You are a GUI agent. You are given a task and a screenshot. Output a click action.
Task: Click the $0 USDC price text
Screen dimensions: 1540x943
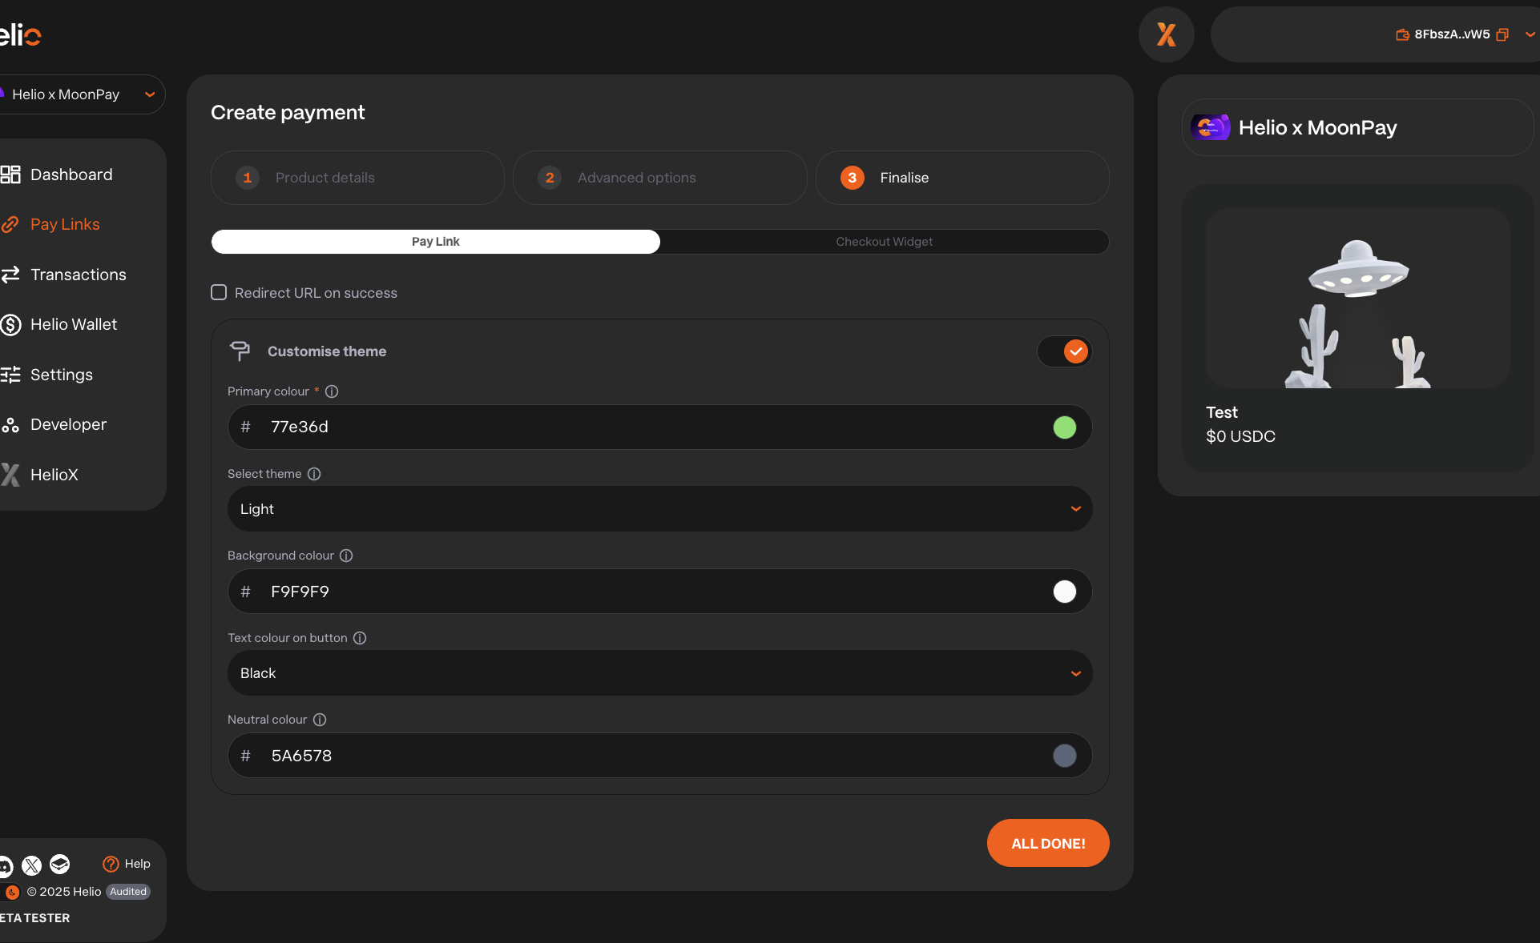1240,436
